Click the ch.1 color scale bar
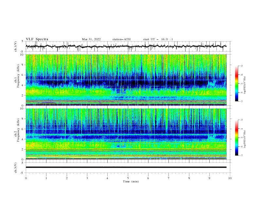Viewport: 259px width, 200px height. pyautogui.click(x=236, y=84)
